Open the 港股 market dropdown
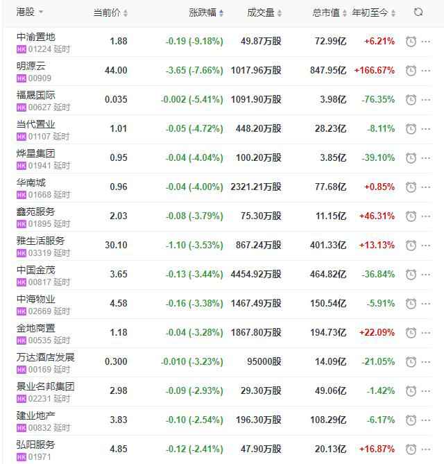 click(30, 12)
